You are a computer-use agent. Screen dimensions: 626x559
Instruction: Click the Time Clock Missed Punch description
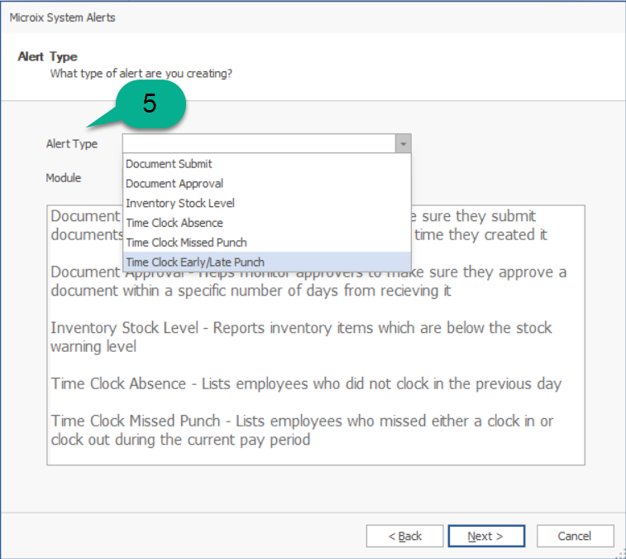(x=302, y=431)
